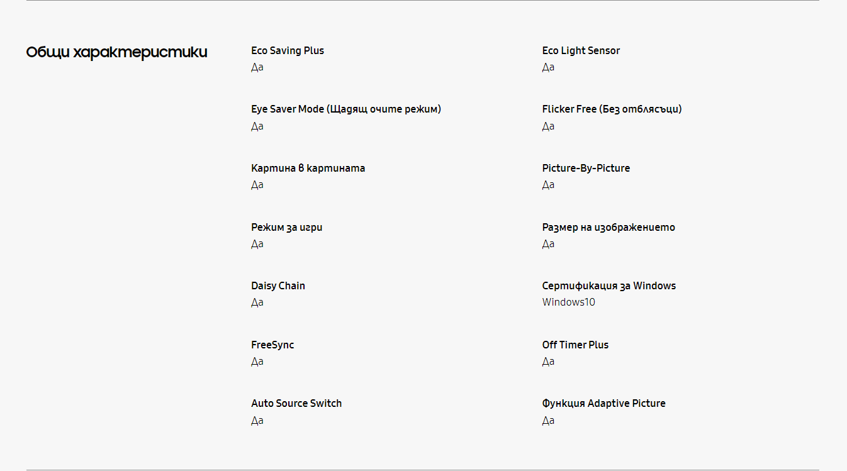Click the Picture-By-Picture spec label
Viewport: 847px width, 471px height.
click(586, 169)
